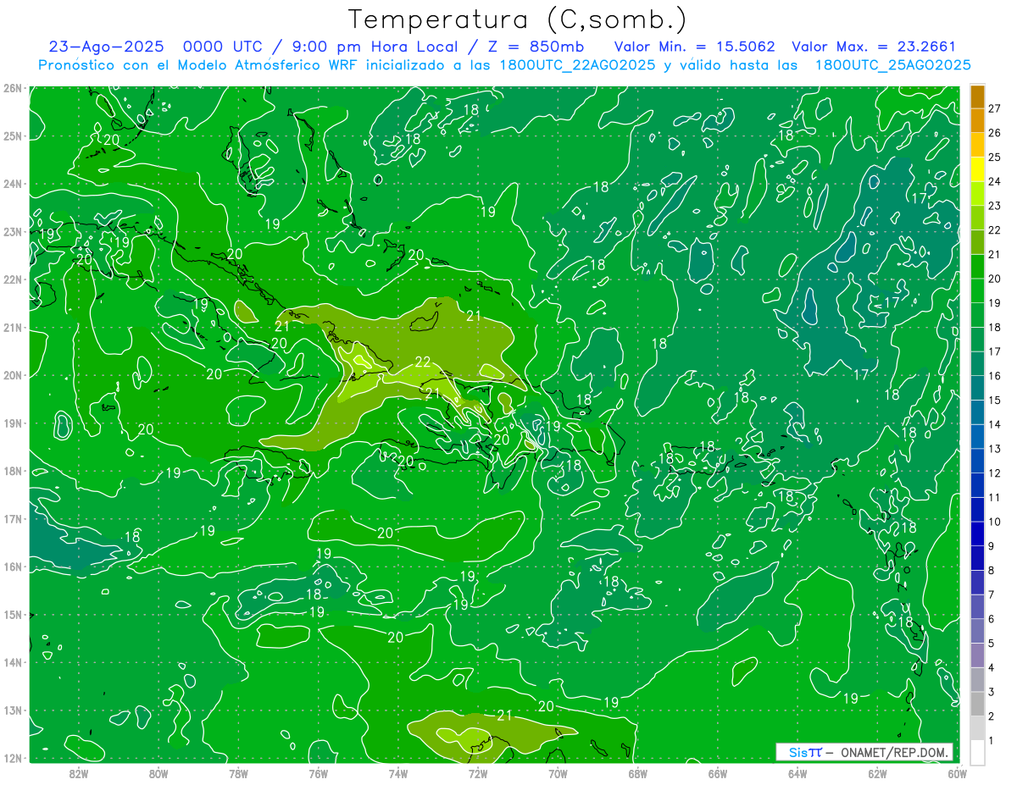The image size is (1017, 785).
Task: Click the bright yellow swatch in color scale
Action: pyautogui.click(x=977, y=169)
